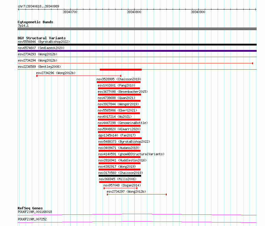Select dgv1345n140 (Fan2017) label

(117, 135)
